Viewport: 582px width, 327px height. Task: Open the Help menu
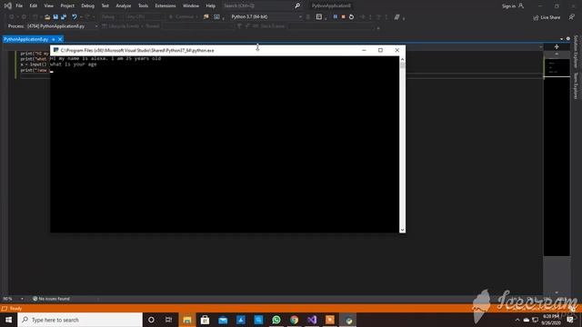[210, 6]
